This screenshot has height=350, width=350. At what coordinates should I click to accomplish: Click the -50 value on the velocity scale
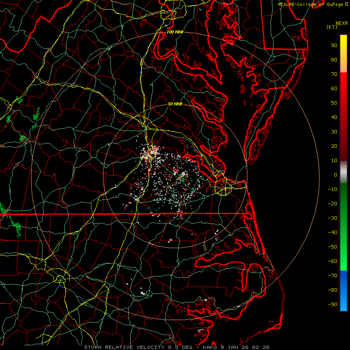[332, 247]
